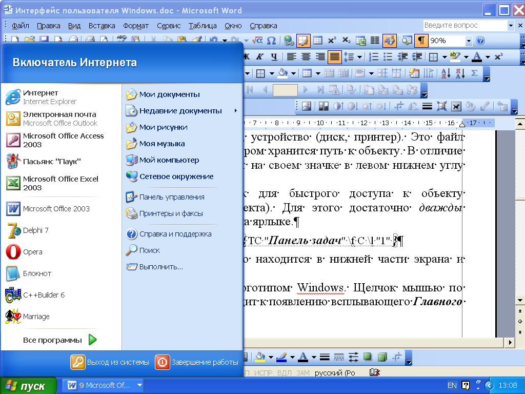Image resolution: width=525 pixels, height=394 pixels.
Task: Click the Введите вопрос help field
Action: pos(466,26)
